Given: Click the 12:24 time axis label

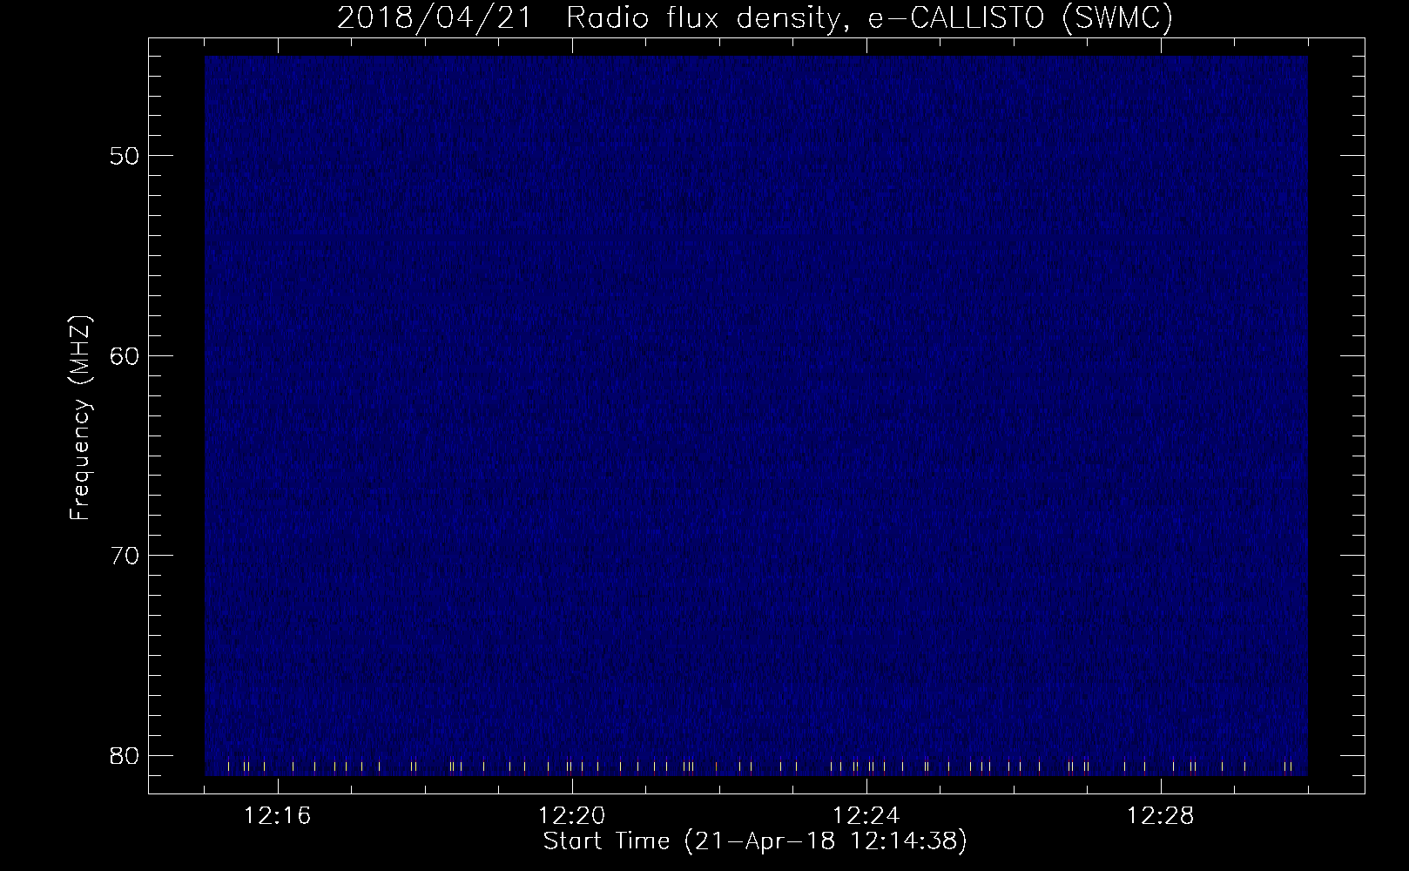Looking at the screenshot, I should point(866,816).
